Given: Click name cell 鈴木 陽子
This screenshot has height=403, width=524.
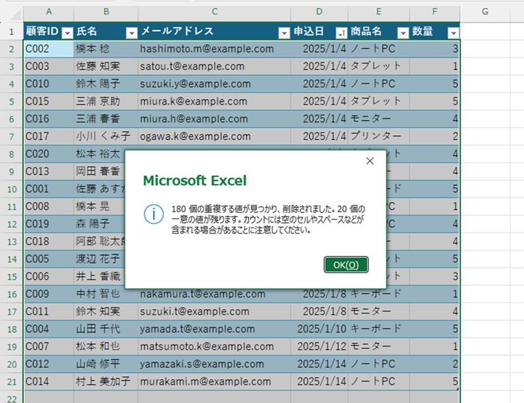Looking at the screenshot, I should click(106, 84).
